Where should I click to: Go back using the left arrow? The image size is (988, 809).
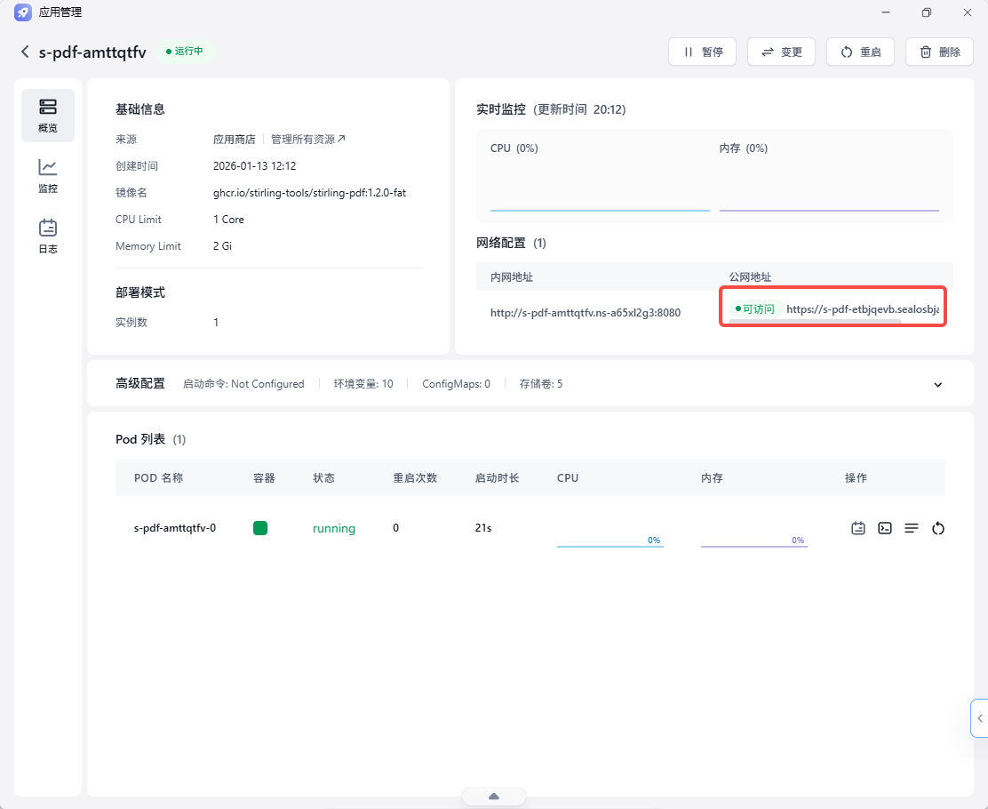pos(25,52)
